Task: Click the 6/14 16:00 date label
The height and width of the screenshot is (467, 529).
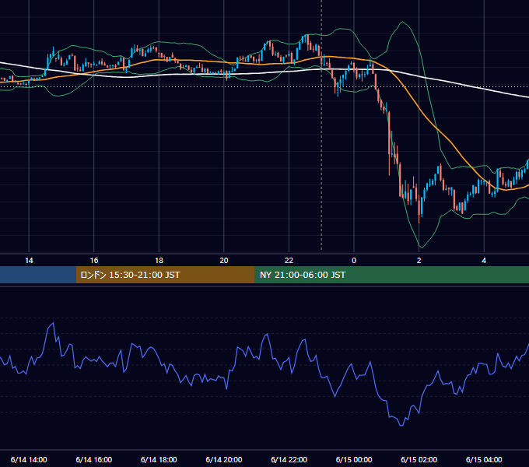Action: pyautogui.click(x=94, y=459)
